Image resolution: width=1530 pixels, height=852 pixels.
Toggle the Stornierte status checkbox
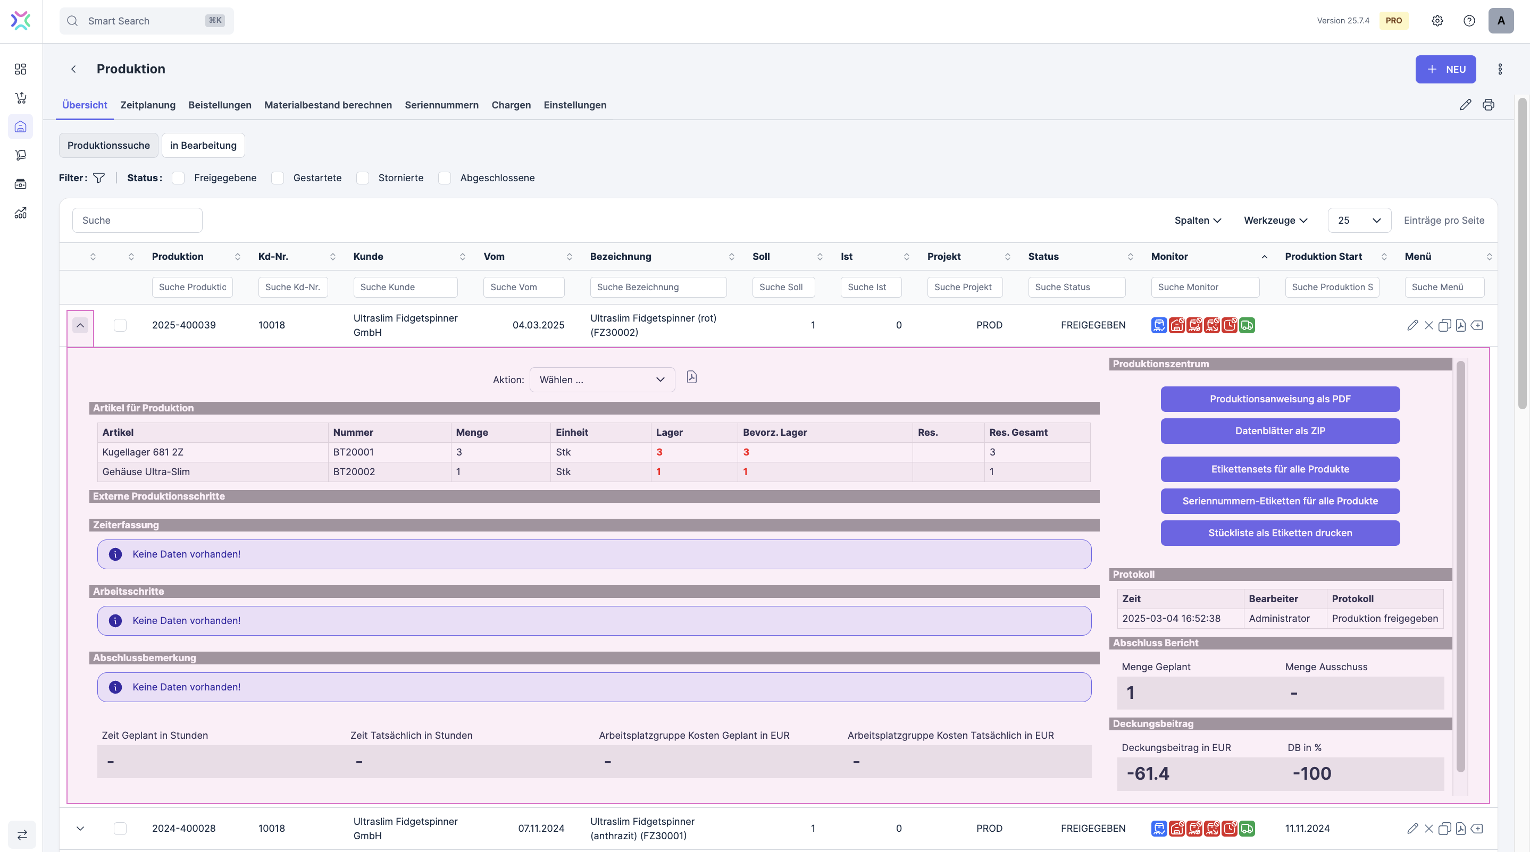pos(362,178)
